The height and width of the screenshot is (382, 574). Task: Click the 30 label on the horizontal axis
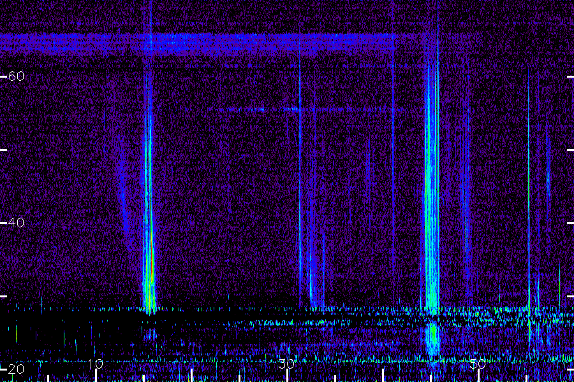click(x=286, y=364)
